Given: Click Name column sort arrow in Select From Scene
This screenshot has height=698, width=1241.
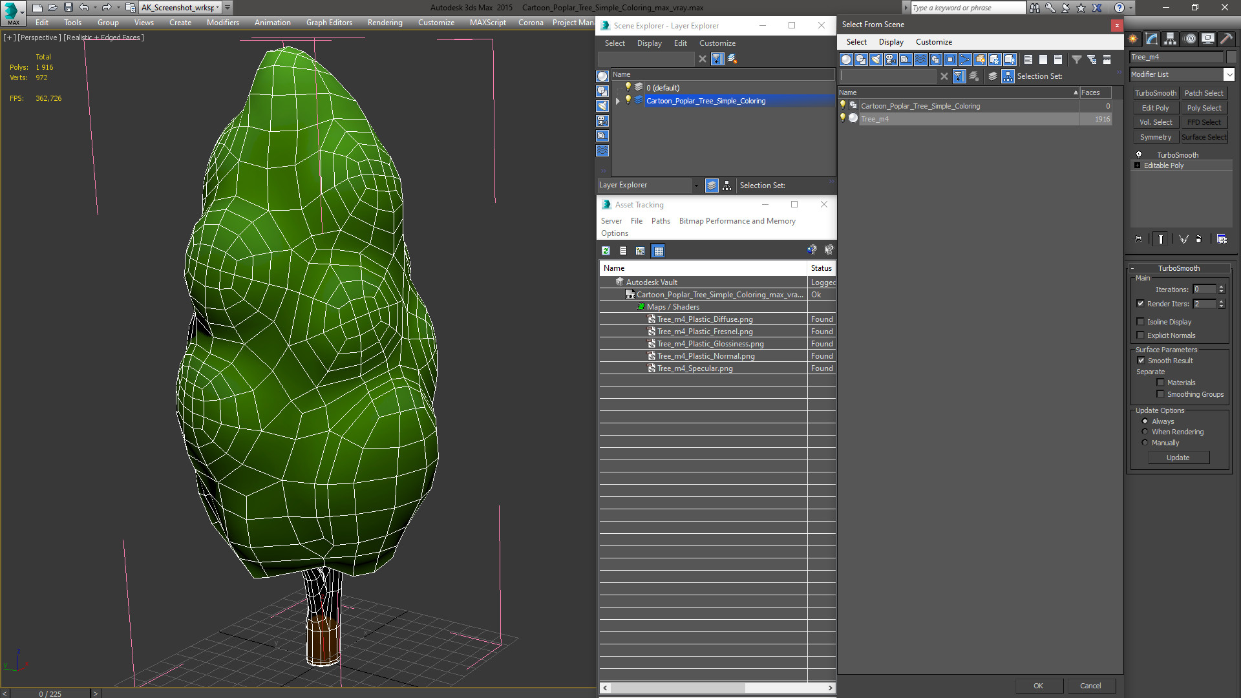Looking at the screenshot, I should [1076, 92].
